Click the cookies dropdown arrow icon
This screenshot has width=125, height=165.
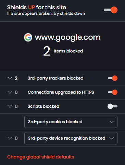112,122
